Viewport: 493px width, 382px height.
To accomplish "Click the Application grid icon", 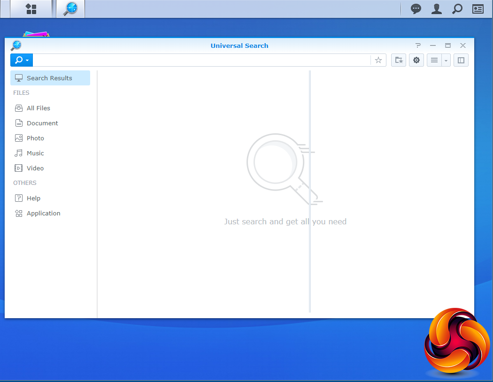I will tap(19, 214).
